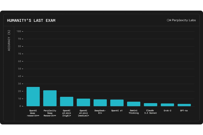This screenshot has width=203, height=135.
Task: Click the OpenAI o1 bar
Action: point(117,103)
